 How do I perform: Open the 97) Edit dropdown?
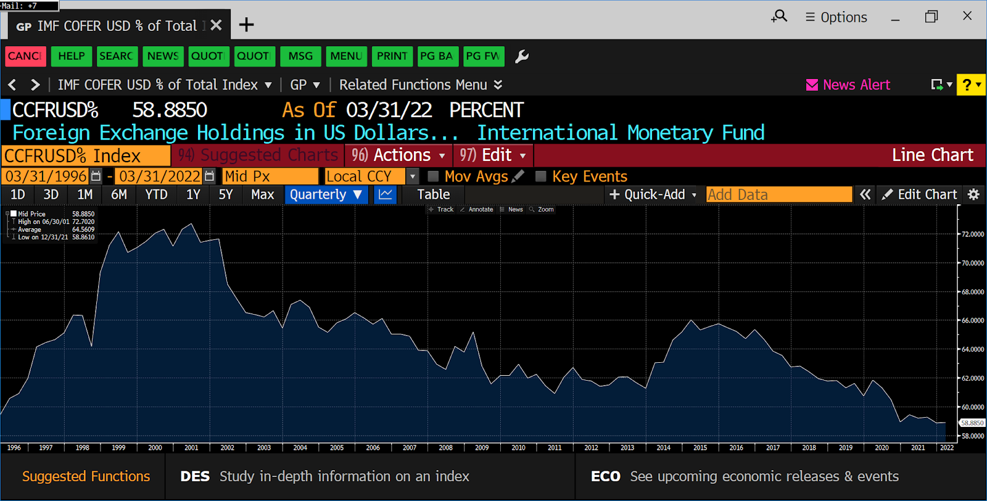(x=493, y=155)
